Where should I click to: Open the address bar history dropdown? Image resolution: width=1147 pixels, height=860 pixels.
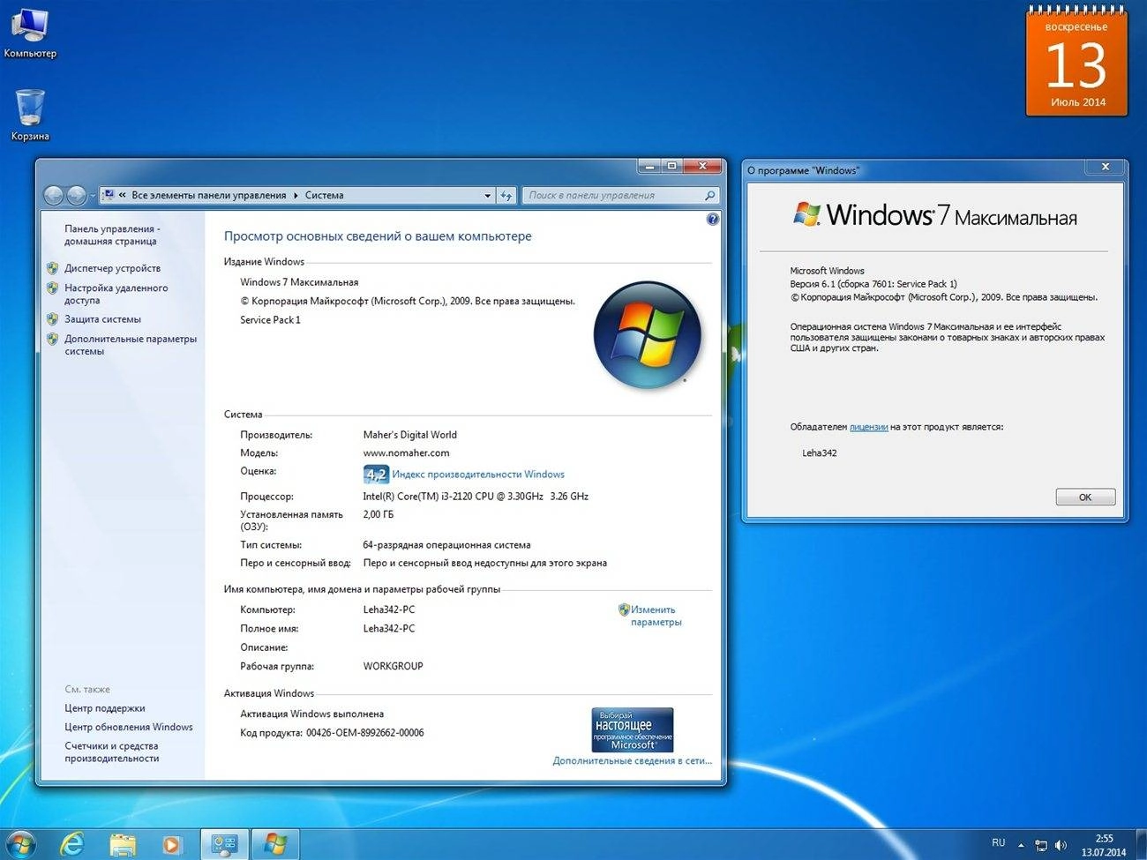pos(487,196)
